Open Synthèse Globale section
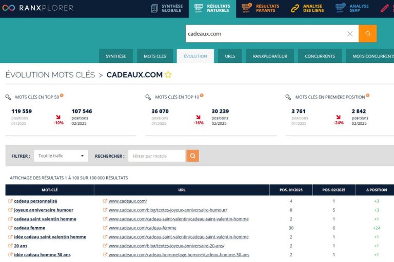Viewport: 394px width, 262px height. point(167,8)
